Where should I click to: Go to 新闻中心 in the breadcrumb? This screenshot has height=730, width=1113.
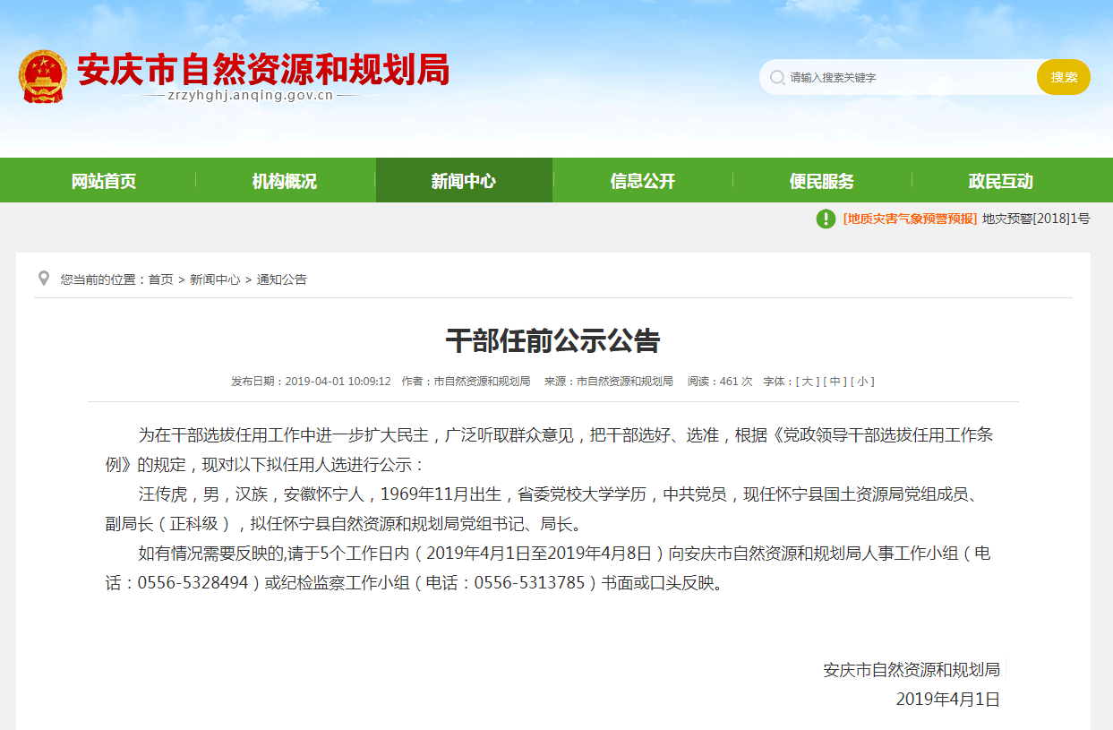pos(215,279)
